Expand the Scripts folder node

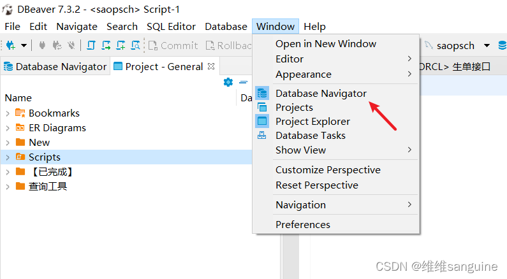8,157
